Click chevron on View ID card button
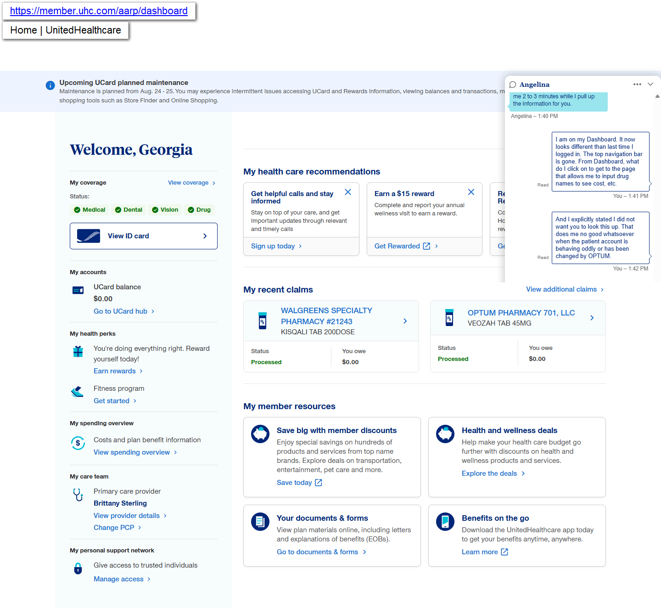The width and height of the screenshot is (661, 608). click(205, 236)
